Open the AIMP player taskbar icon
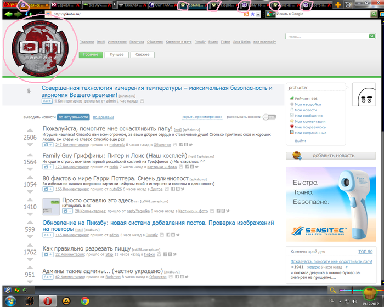The height and width of the screenshot is (307, 384). click(x=66, y=301)
